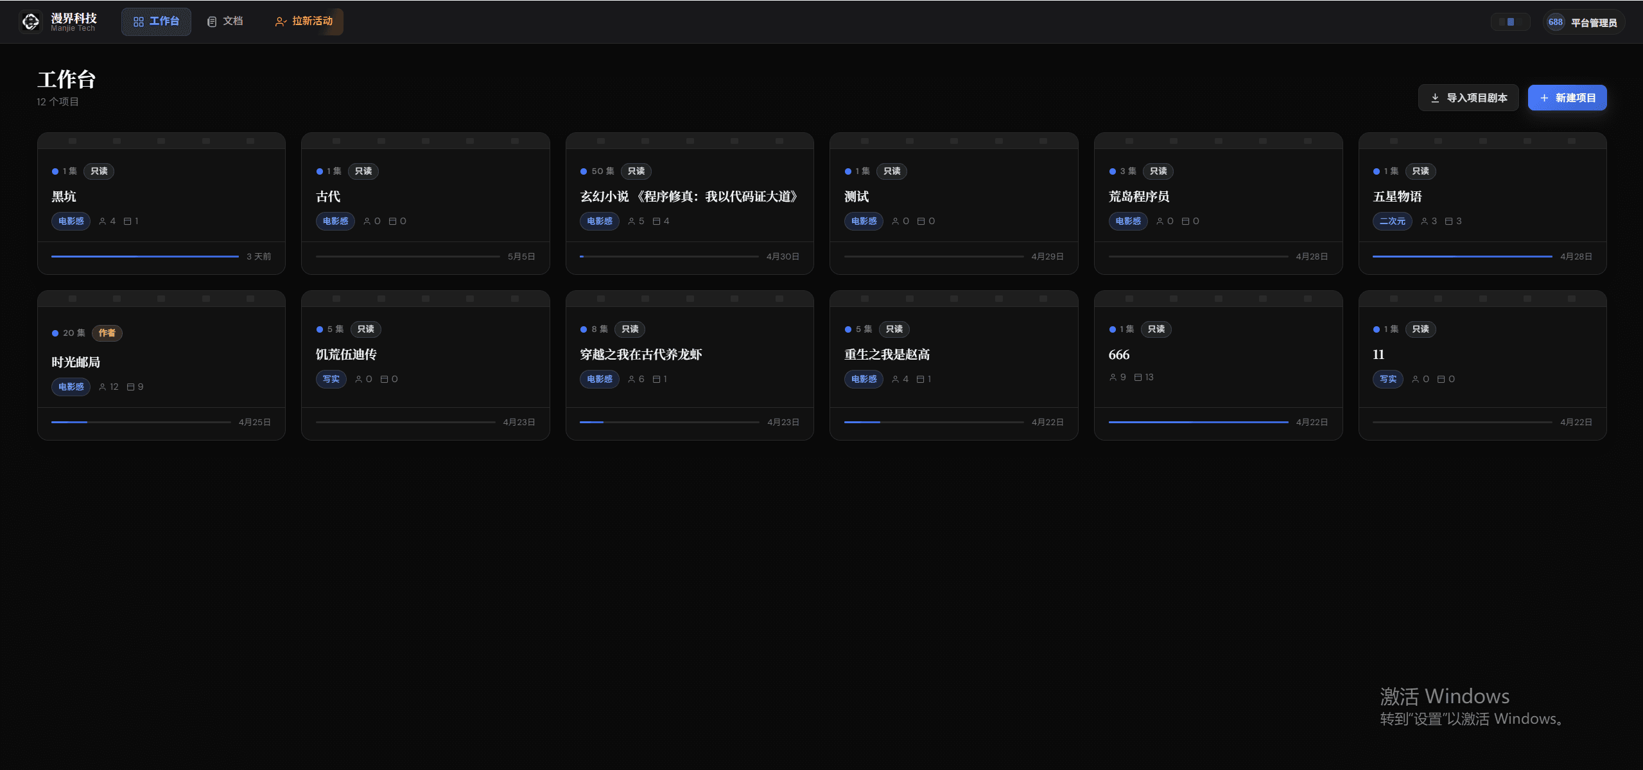
Task: Open the 黑坑 project title
Action: coord(64,197)
